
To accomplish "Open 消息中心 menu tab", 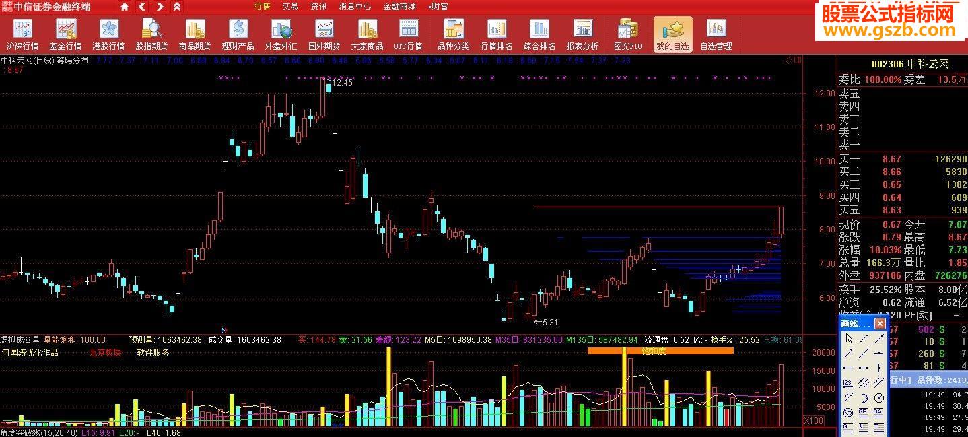I will [355, 7].
